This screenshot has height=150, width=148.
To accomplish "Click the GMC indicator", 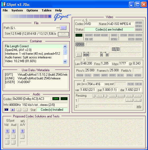I will [x=114, y=35].
